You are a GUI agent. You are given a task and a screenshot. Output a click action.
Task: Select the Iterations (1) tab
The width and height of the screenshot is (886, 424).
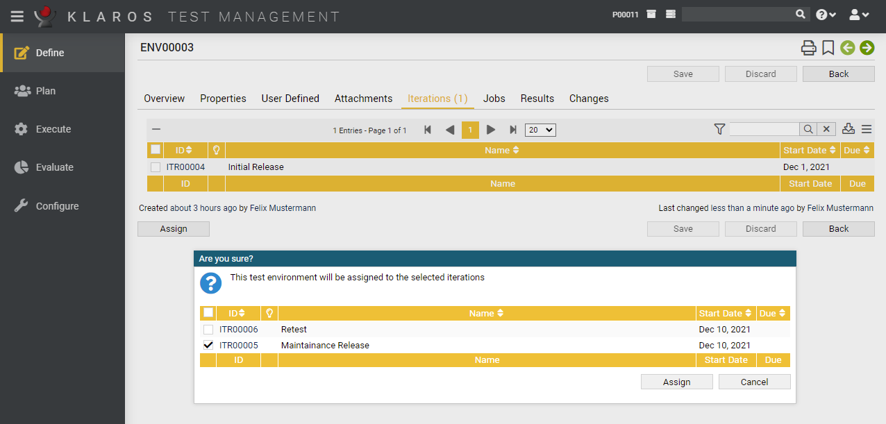click(437, 99)
